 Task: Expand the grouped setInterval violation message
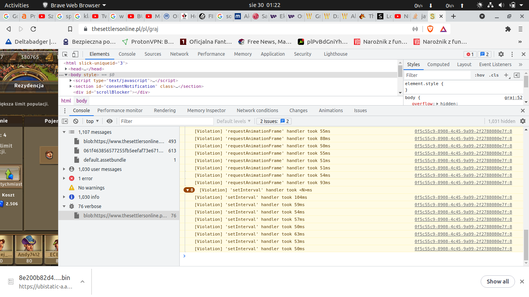pos(189,190)
